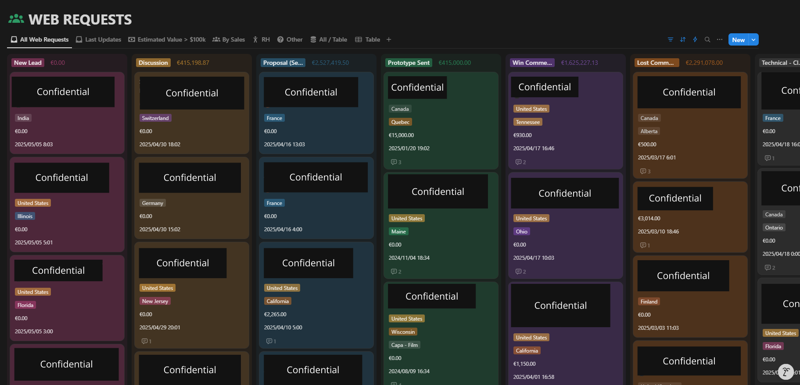Expand the New button dropdown arrow
This screenshot has height=385, width=800.
(x=753, y=39)
